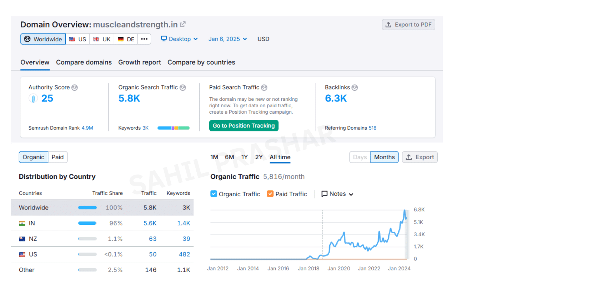
Task: Select the 6M time range
Action: click(230, 157)
